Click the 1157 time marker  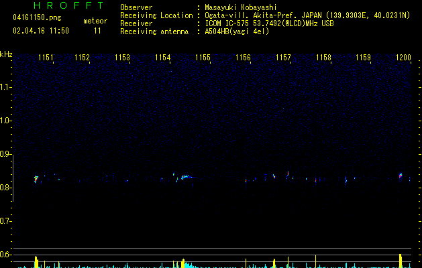point(284,58)
